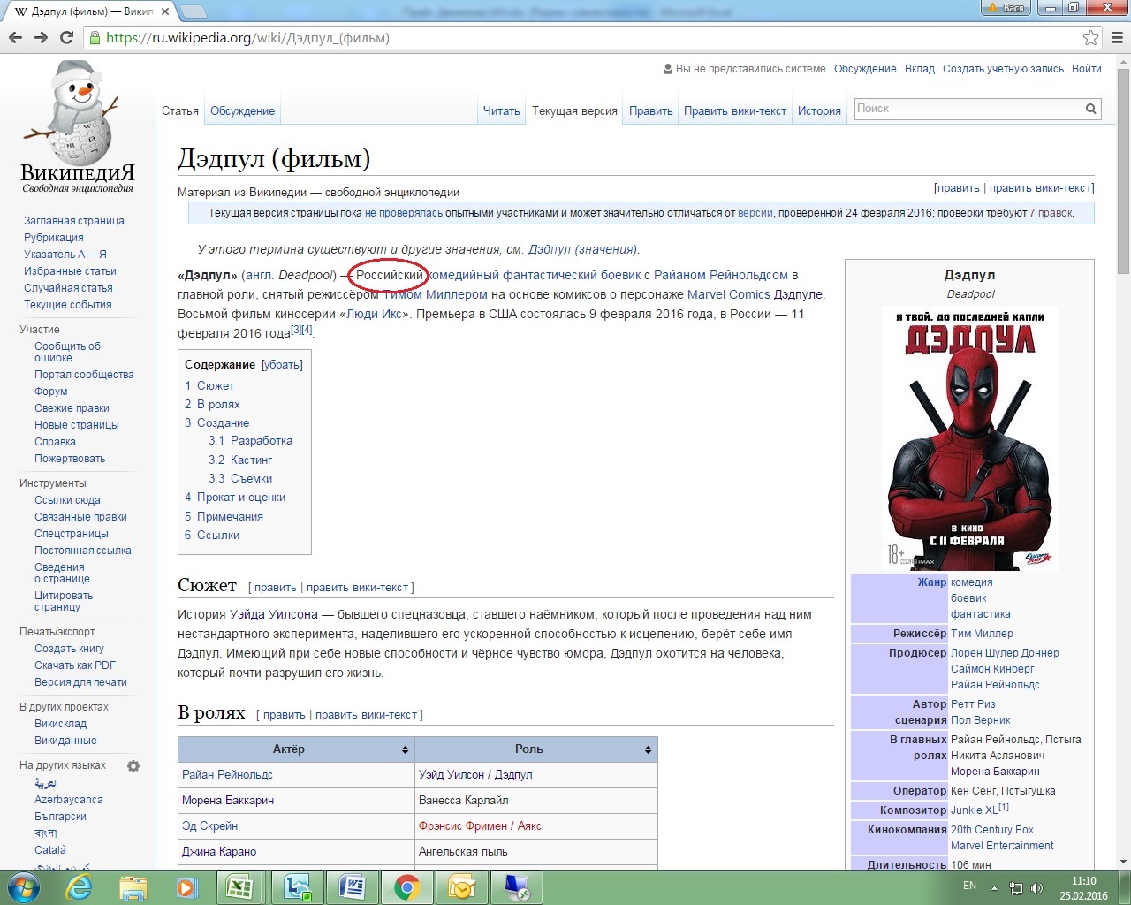Bookmark page with the star icon

tap(1090, 37)
